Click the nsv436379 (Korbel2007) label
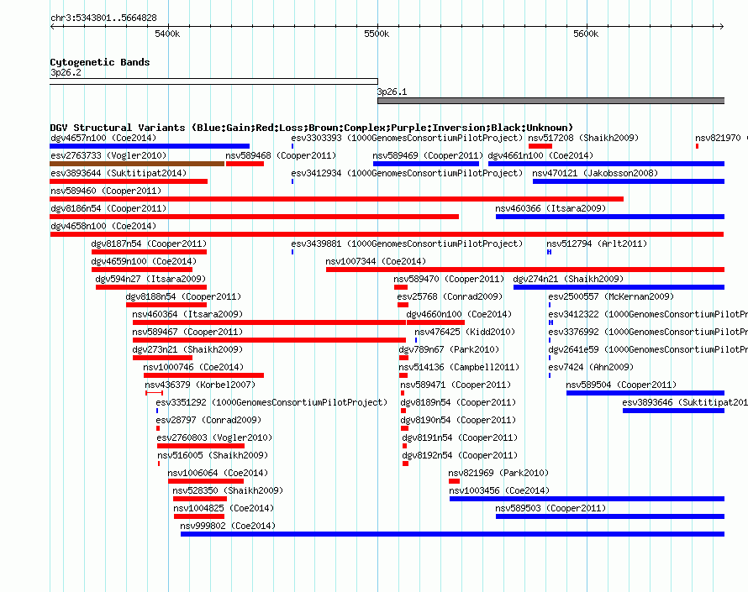Viewport: 748px width, 592px height. pos(200,385)
